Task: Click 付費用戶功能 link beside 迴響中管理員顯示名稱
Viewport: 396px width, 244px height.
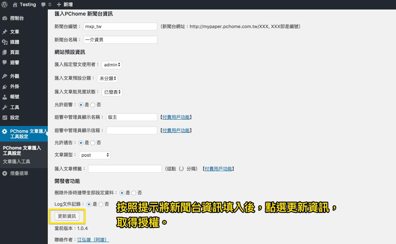Action: (176, 117)
